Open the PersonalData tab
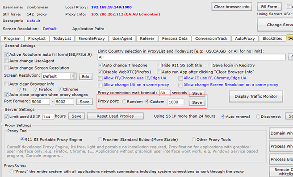 pos(175,38)
